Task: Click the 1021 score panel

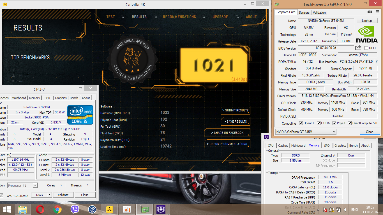Action: pyautogui.click(x=214, y=65)
